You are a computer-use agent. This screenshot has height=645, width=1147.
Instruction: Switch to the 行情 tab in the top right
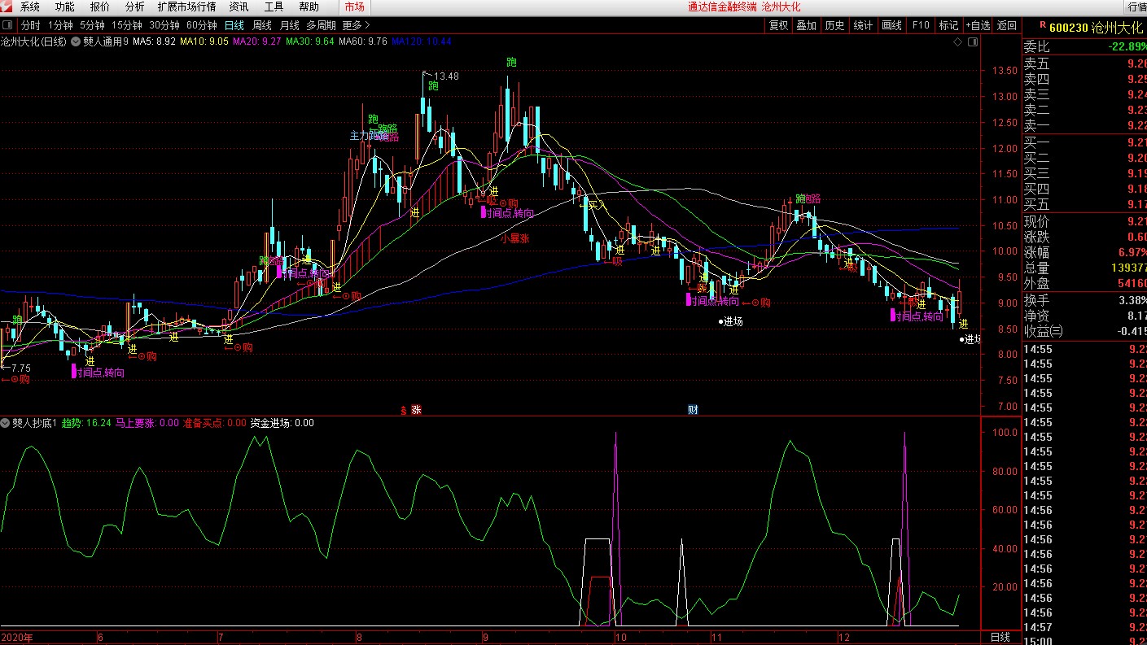1136,7
